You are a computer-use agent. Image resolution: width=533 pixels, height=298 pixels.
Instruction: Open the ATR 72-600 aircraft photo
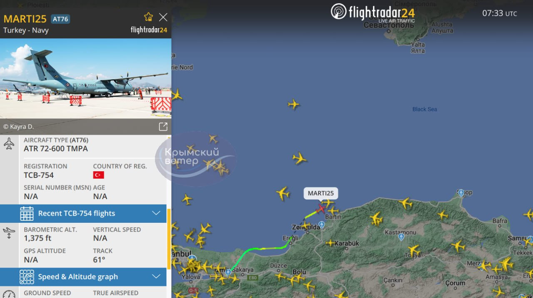pos(85,79)
